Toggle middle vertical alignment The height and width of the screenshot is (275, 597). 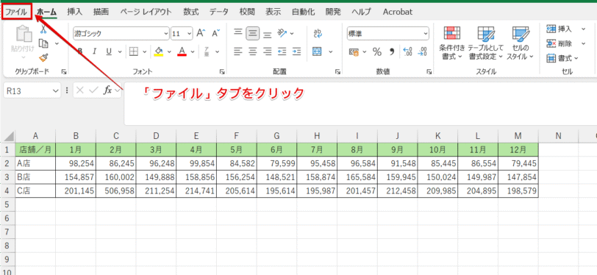(252, 33)
